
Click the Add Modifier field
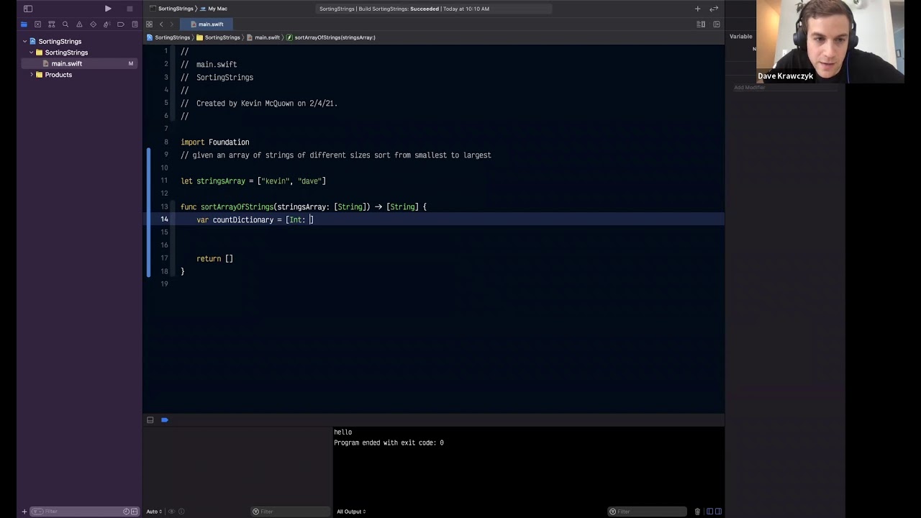pyautogui.click(x=785, y=88)
